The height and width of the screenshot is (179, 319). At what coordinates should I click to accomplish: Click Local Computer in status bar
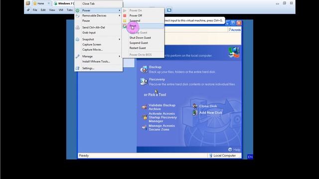225,156
